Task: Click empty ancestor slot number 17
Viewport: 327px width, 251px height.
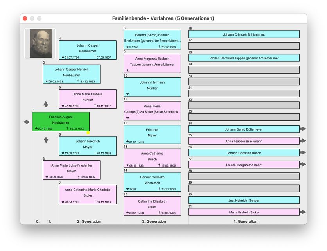Action: (x=244, y=46)
